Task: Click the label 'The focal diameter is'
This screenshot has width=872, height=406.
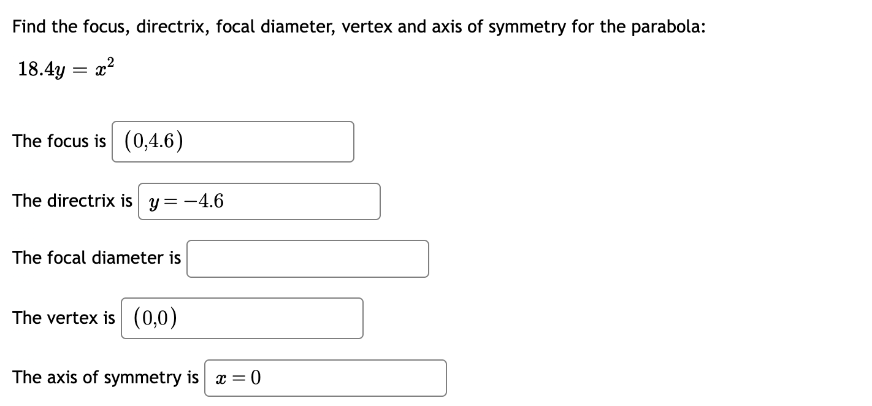Action: tap(96, 258)
